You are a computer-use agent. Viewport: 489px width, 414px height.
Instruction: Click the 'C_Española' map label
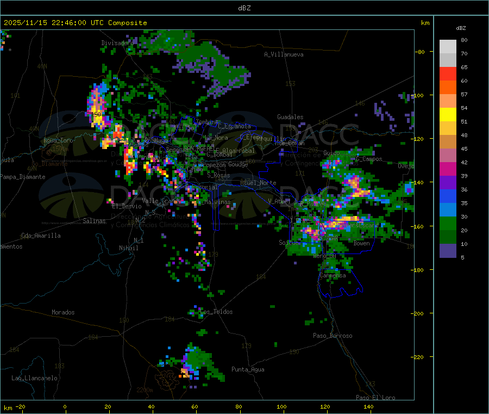[x=235, y=126]
